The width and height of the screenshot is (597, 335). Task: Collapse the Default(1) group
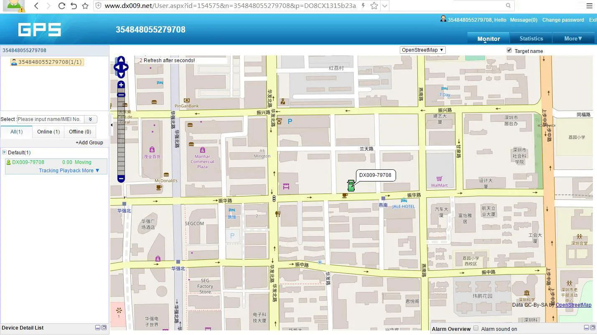[x=4, y=153]
